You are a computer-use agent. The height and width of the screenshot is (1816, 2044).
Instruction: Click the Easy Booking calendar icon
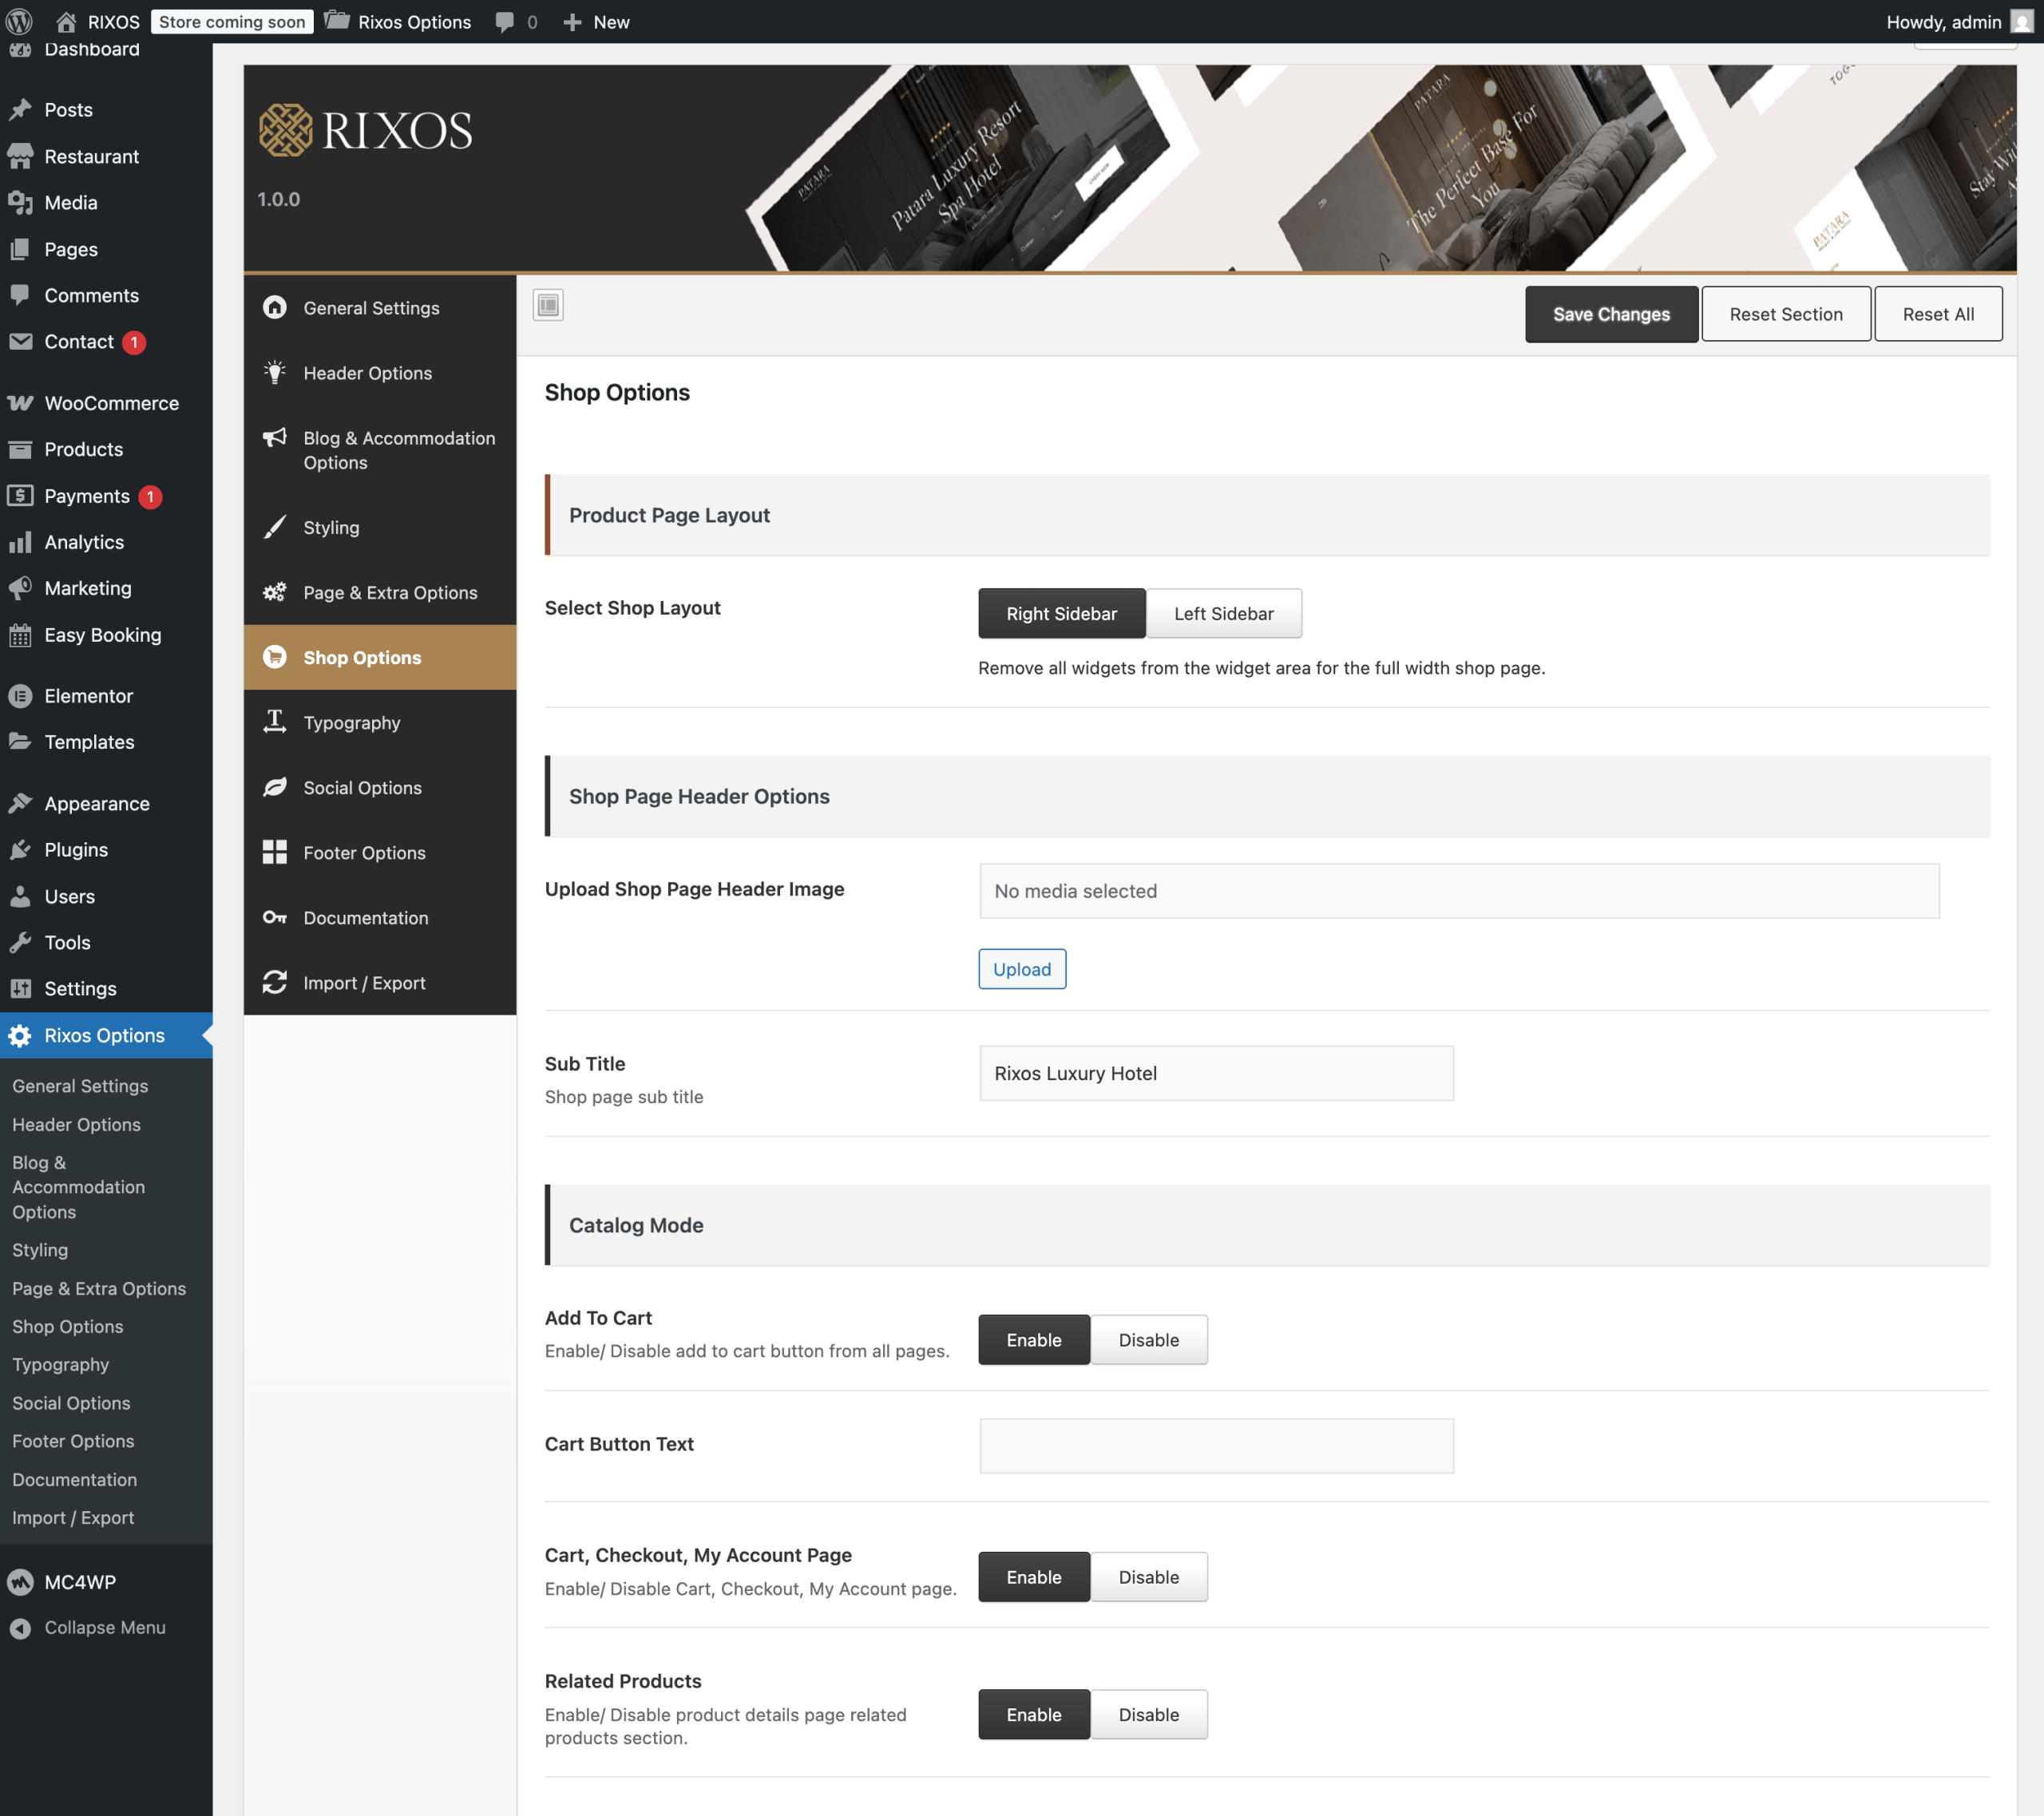[x=20, y=635]
